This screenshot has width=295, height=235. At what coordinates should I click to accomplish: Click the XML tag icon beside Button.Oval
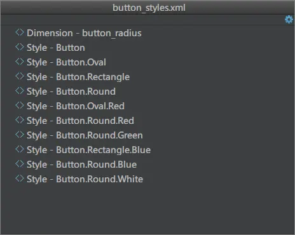[20, 62]
